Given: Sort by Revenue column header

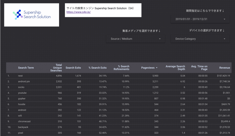Looking at the screenshot, I should tap(225, 68).
